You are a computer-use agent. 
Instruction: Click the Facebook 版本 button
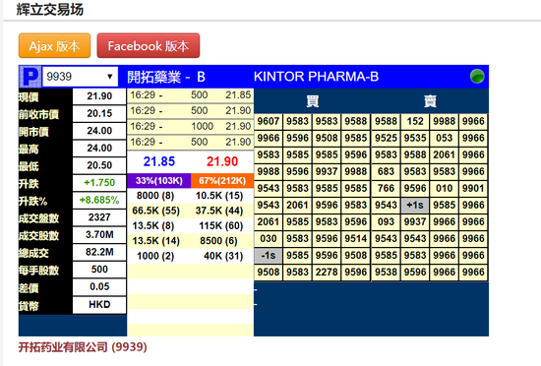click(149, 45)
